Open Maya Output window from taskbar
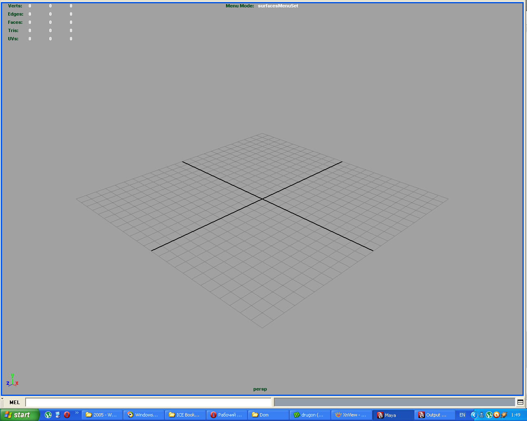This screenshot has width=527, height=421. point(435,415)
